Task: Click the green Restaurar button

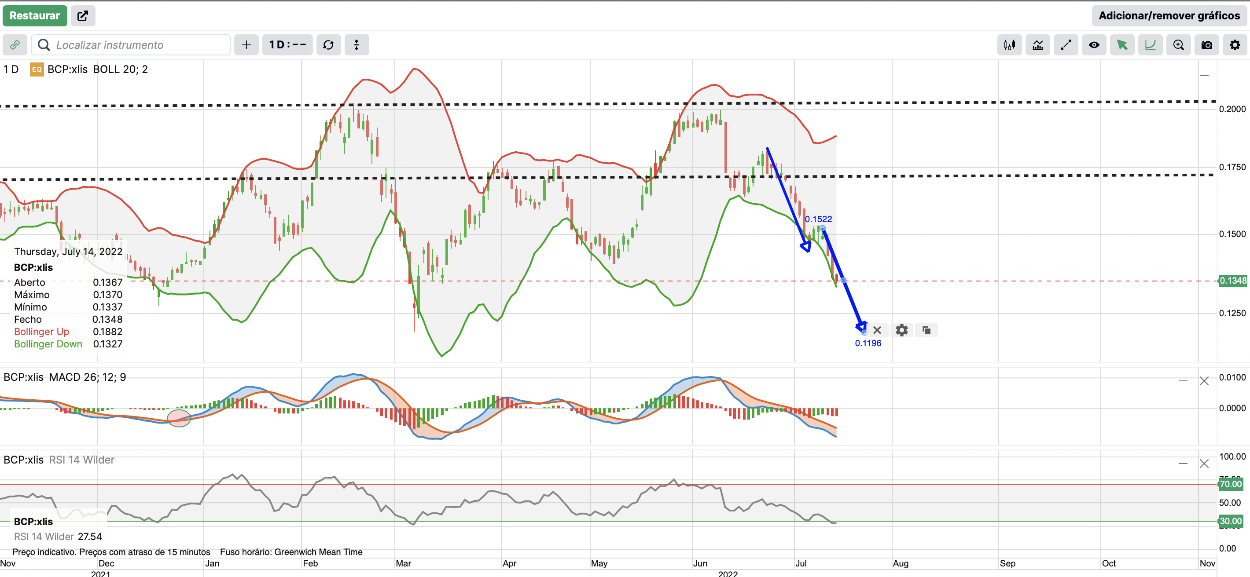Action: click(x=34, y=15)
